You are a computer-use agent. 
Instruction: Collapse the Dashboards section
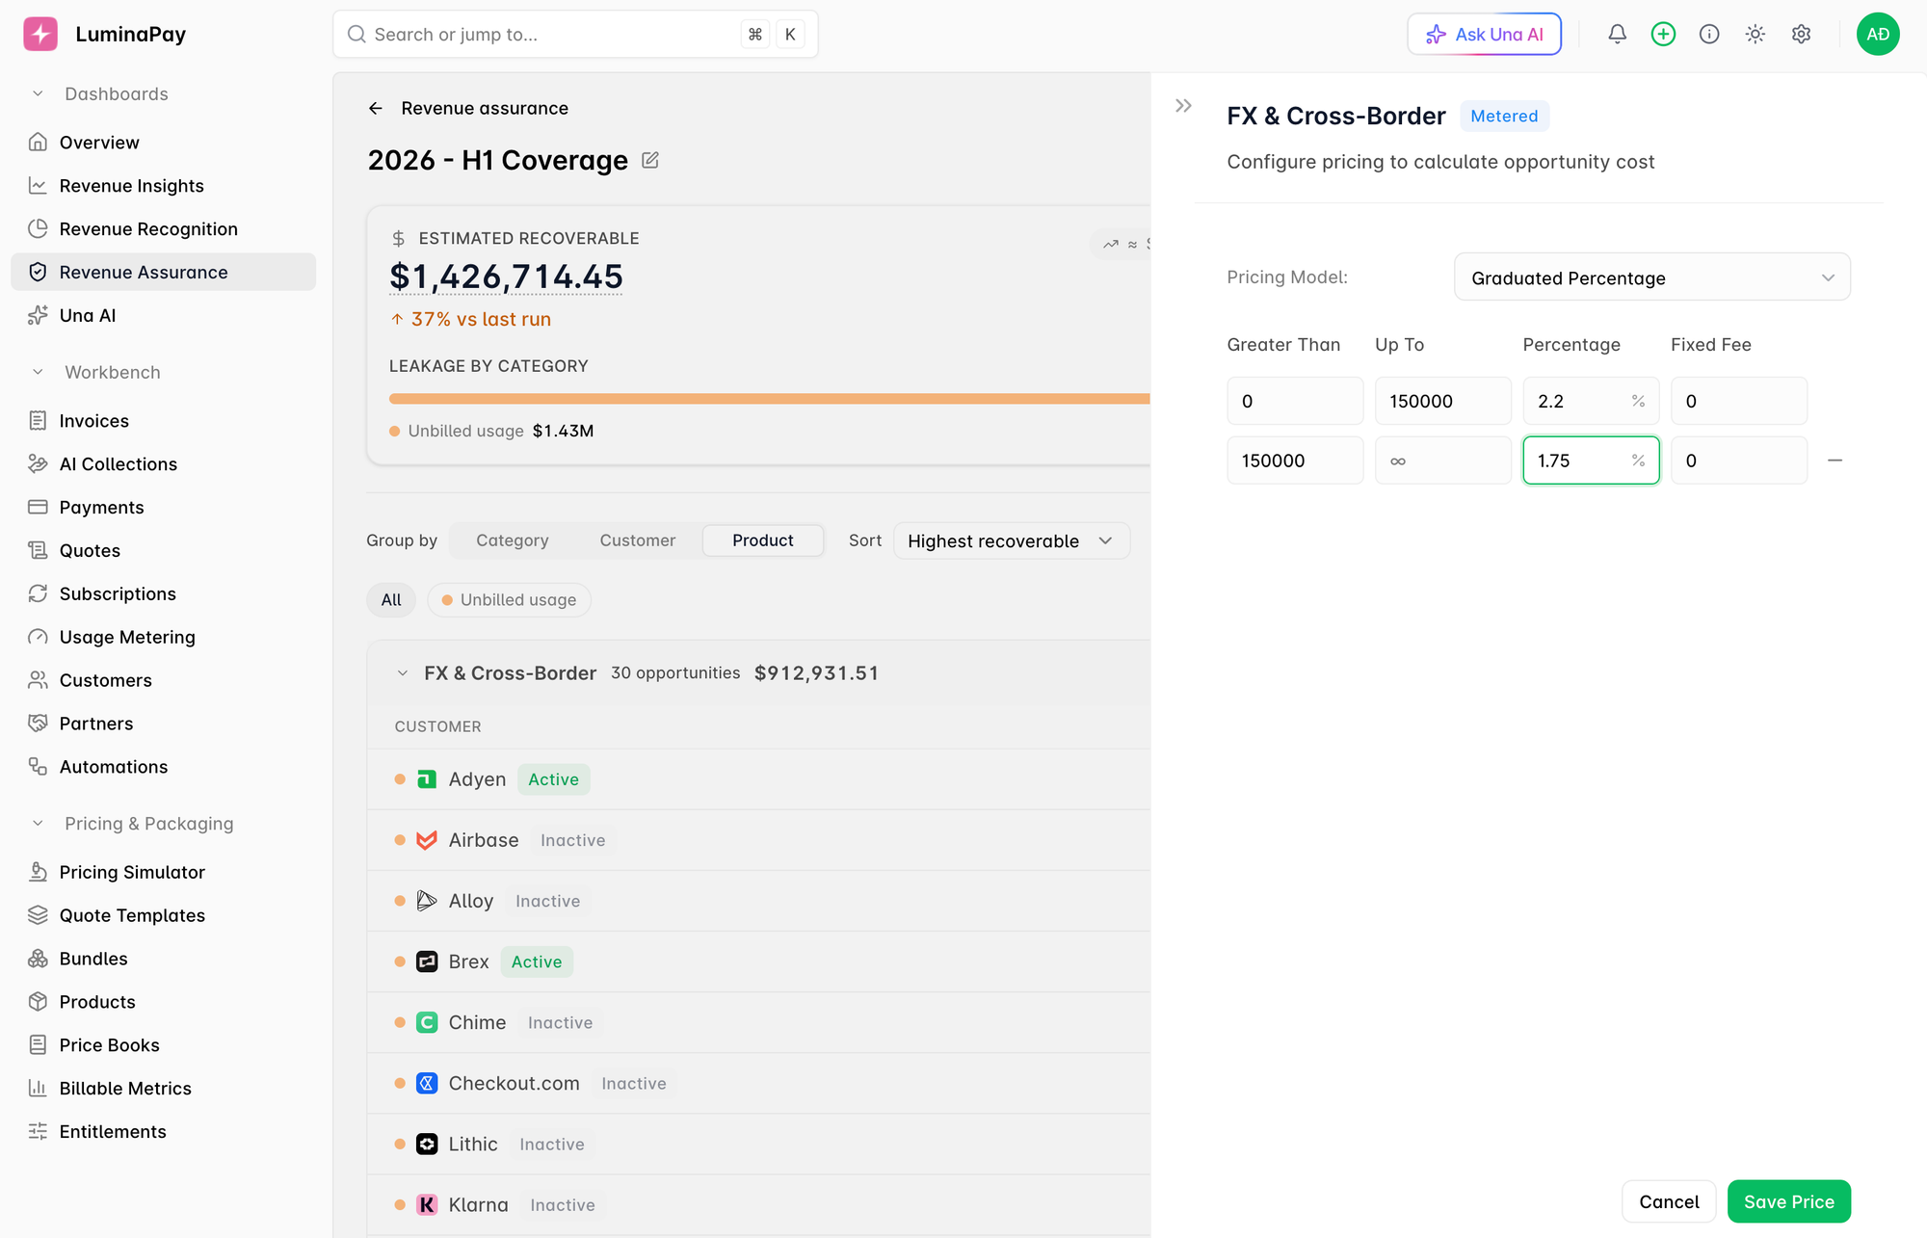click(38, 94)
